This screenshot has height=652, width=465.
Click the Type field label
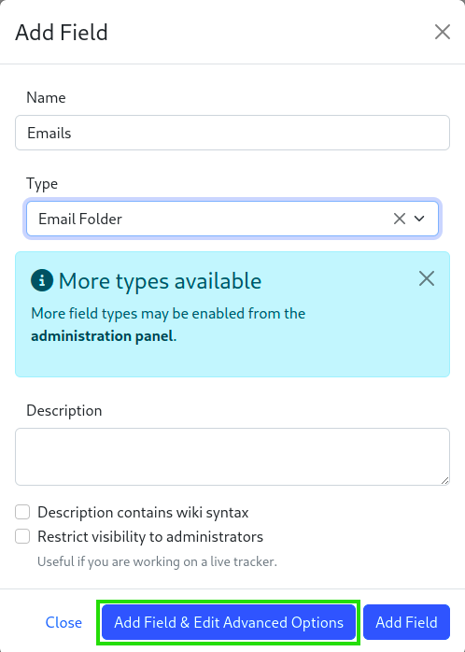[x=42, y=183]
